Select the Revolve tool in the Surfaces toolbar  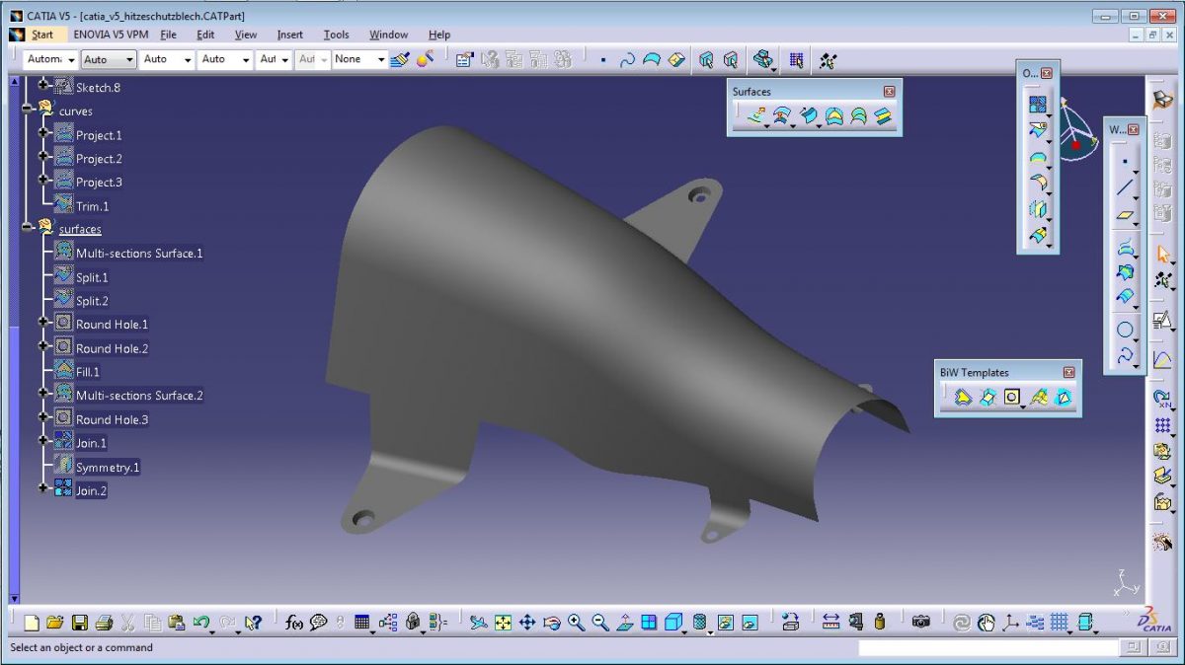[x=783, y=116]
